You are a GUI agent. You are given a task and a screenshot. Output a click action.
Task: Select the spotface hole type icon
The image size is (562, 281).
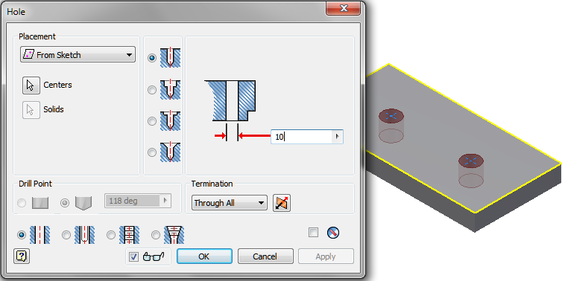click(170, 120)
